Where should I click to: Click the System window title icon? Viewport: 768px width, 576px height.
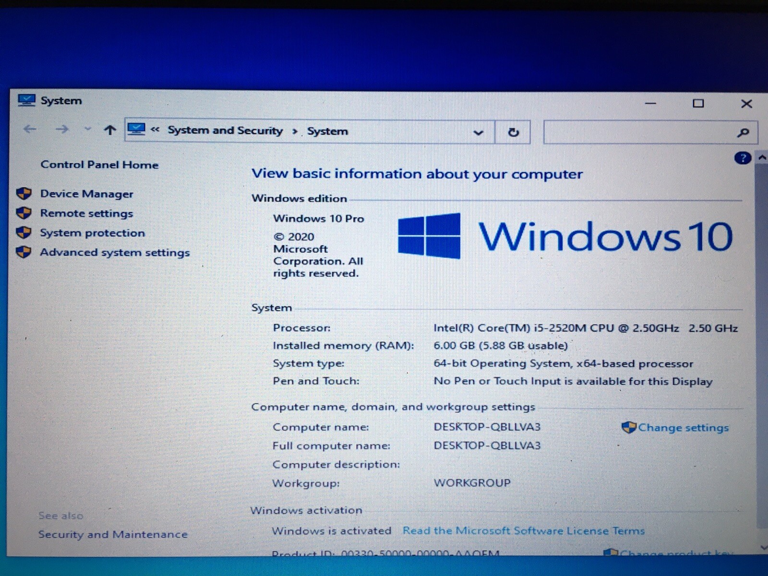click(26, 100)
